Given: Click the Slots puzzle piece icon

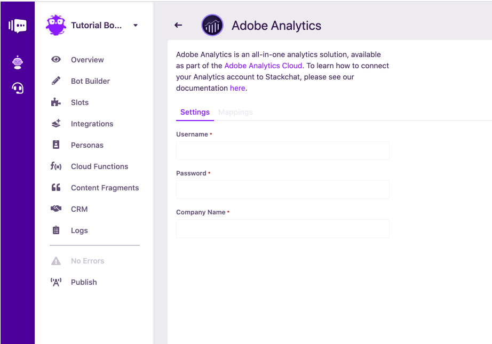Looking at the screenshot, I should [x=56, y=102].
